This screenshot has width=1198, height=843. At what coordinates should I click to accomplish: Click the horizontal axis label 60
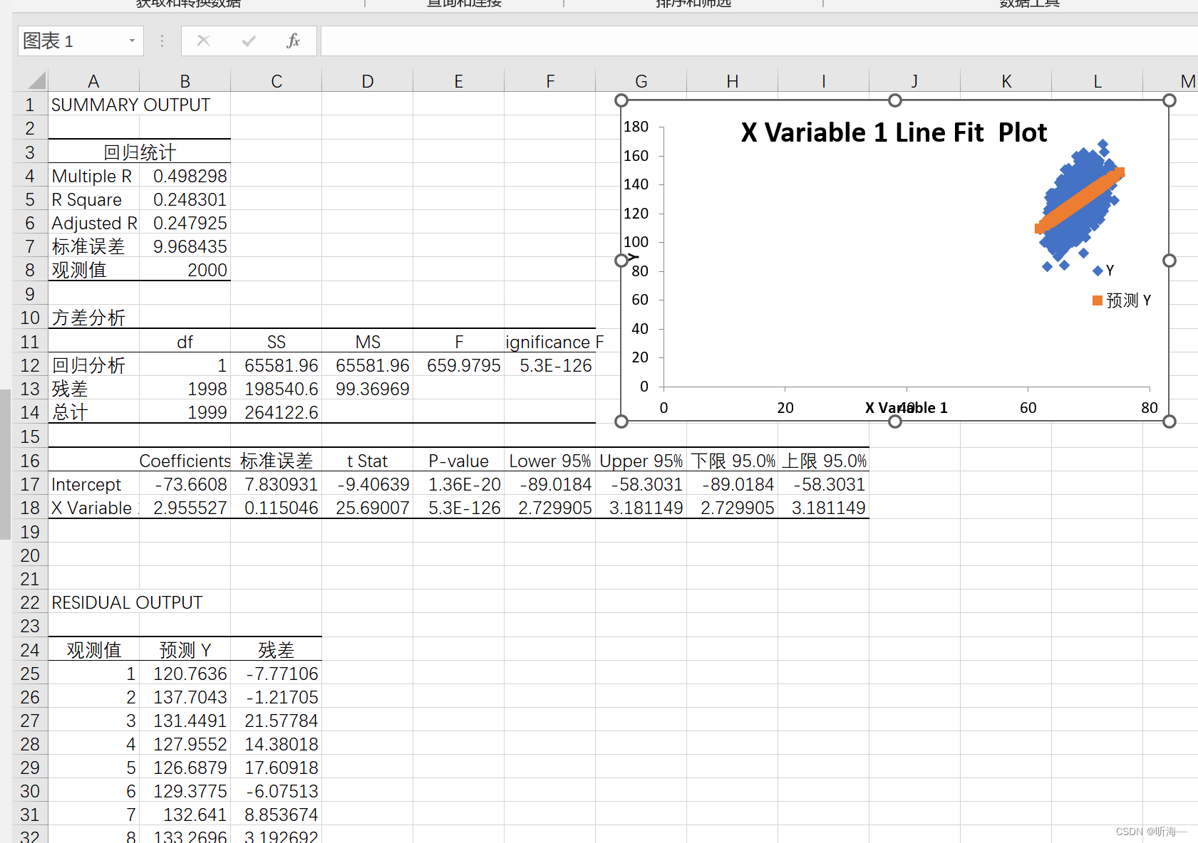tap(1028, 408)
